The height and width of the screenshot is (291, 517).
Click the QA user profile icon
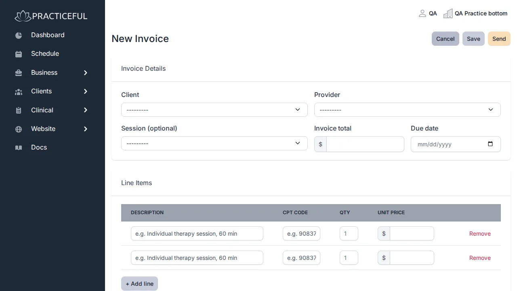coord(422,13)
